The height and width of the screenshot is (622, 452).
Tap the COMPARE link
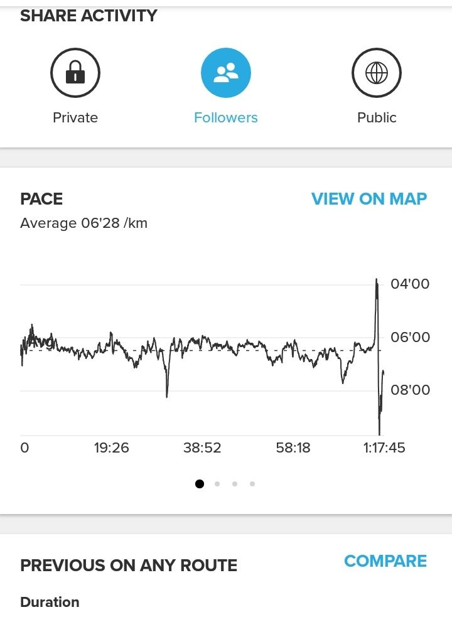[385, 561]
